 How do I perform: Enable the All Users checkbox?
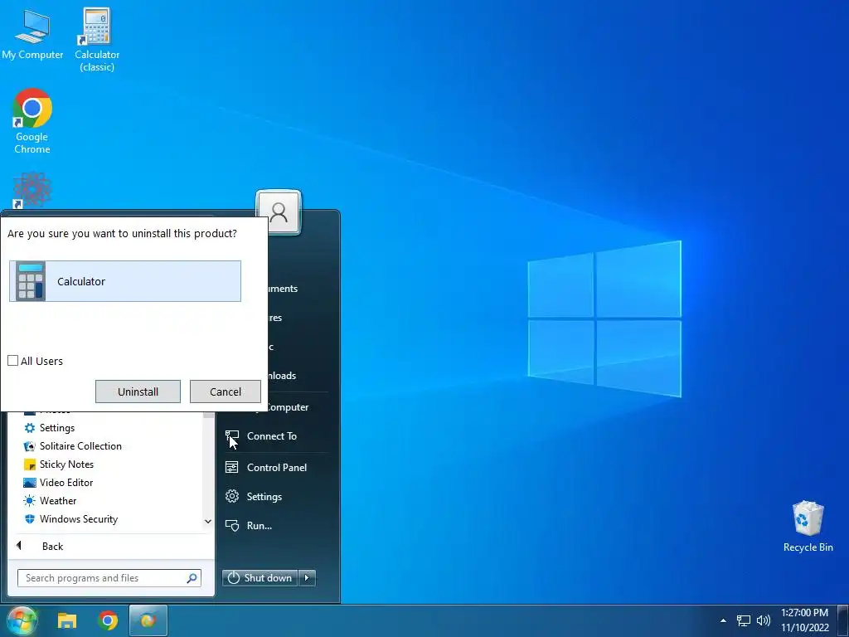coord(13,361)
